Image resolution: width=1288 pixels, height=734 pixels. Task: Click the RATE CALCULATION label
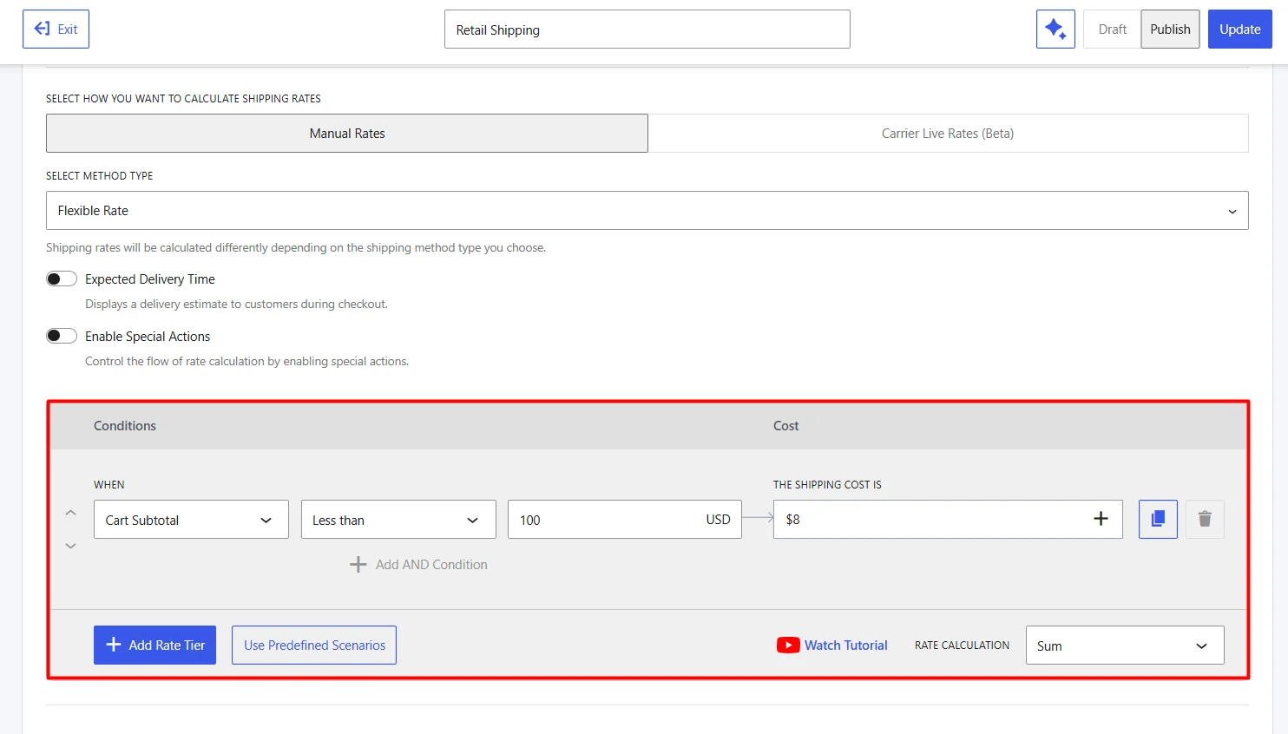962,645
